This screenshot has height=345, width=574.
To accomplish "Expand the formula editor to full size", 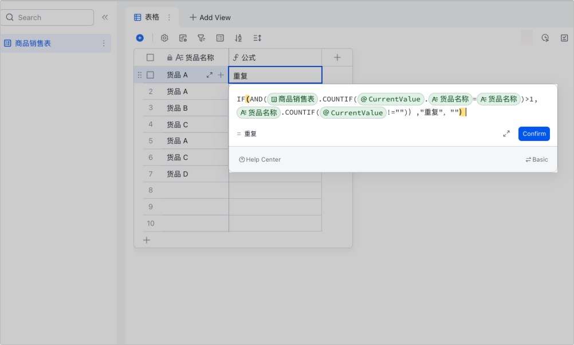I will coord(506,134).
